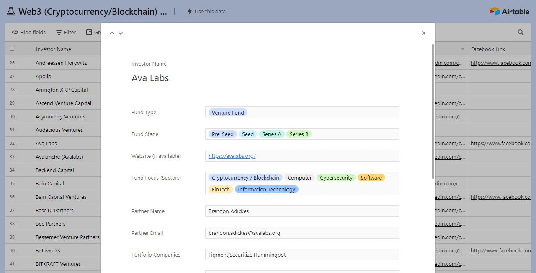Image resolution: width=536 pixels, height=273 pixels.
Task: Click the Information Technology tag
Action: click(267, 189)
